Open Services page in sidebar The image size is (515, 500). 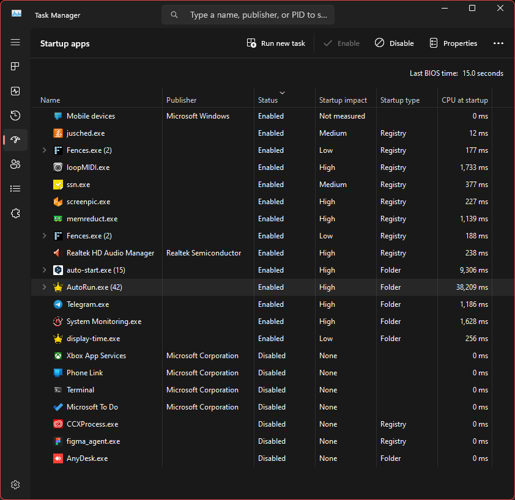click(x=15, y=213)
